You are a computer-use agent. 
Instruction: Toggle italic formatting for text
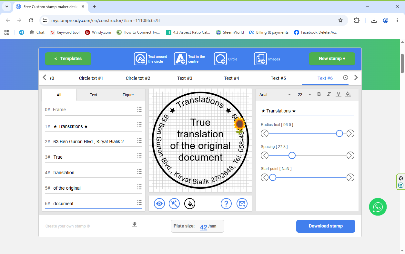click(329, 94)
